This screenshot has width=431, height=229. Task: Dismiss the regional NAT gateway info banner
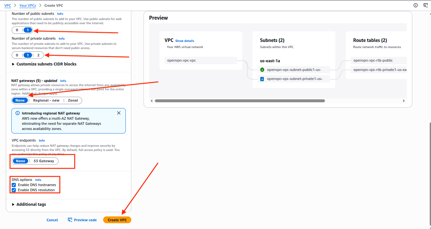(119, 113)
